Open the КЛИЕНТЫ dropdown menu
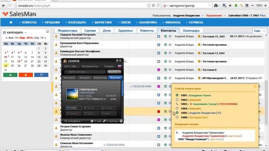The image size is (269, 151). (x=28, y=22)
